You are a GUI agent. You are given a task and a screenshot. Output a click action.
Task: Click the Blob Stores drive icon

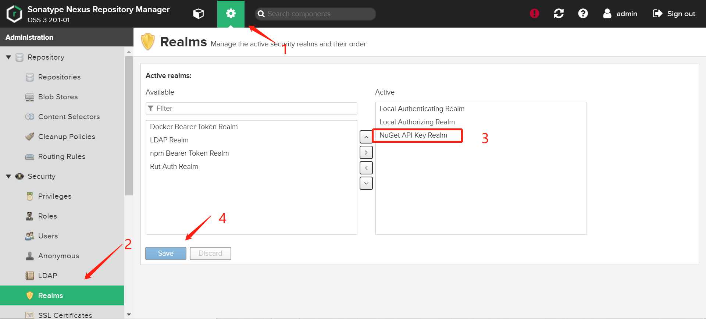point(30,97)
